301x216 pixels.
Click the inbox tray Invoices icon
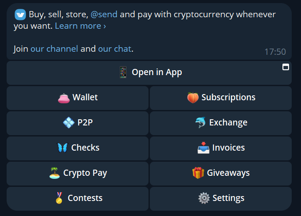coord(203,148)
